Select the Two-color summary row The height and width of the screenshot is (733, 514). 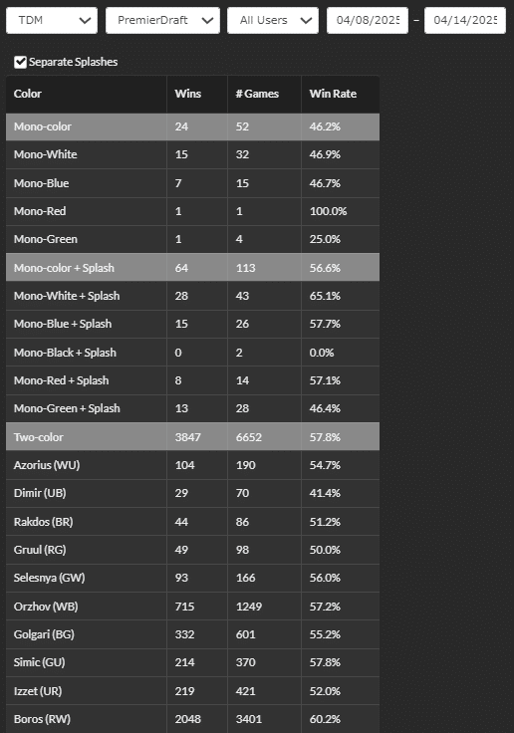pos(192,437)
